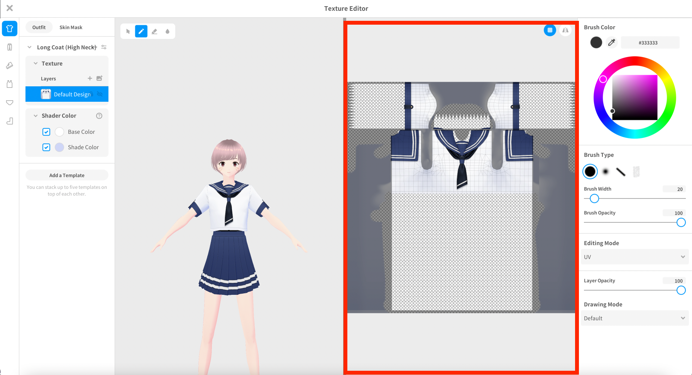Viewport: 692px width, 375px height.
Task: Toggle the mirror symmetry icon
Action: pyautogui.click(x=565, y=30)
